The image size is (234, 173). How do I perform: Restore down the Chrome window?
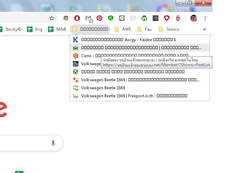pos(190,3)
